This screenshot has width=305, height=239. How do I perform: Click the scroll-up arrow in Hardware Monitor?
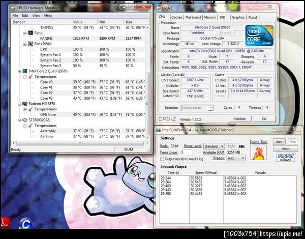pos(147,27)
